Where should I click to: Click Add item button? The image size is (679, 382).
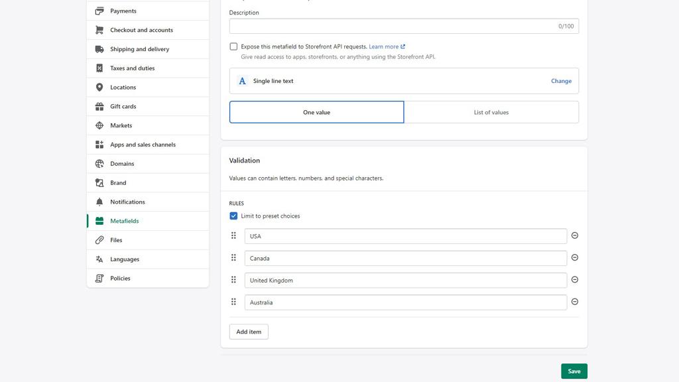pyautogui.click(x=249, y=332)
